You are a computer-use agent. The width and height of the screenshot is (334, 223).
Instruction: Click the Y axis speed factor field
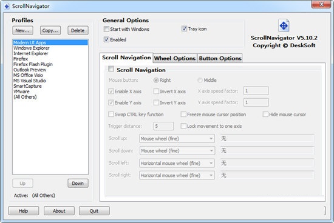tap(256, 102)
